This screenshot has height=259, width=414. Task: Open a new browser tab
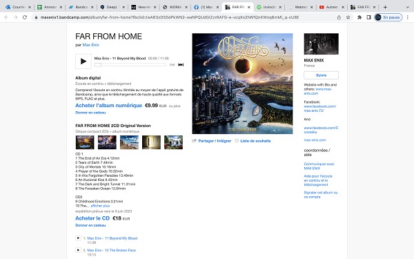click(385, 7)
